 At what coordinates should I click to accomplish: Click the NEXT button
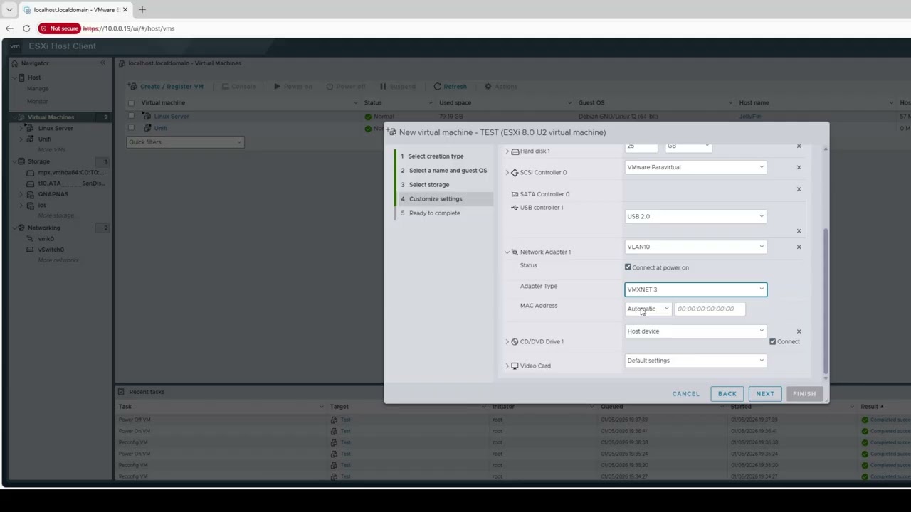(765, 394)
